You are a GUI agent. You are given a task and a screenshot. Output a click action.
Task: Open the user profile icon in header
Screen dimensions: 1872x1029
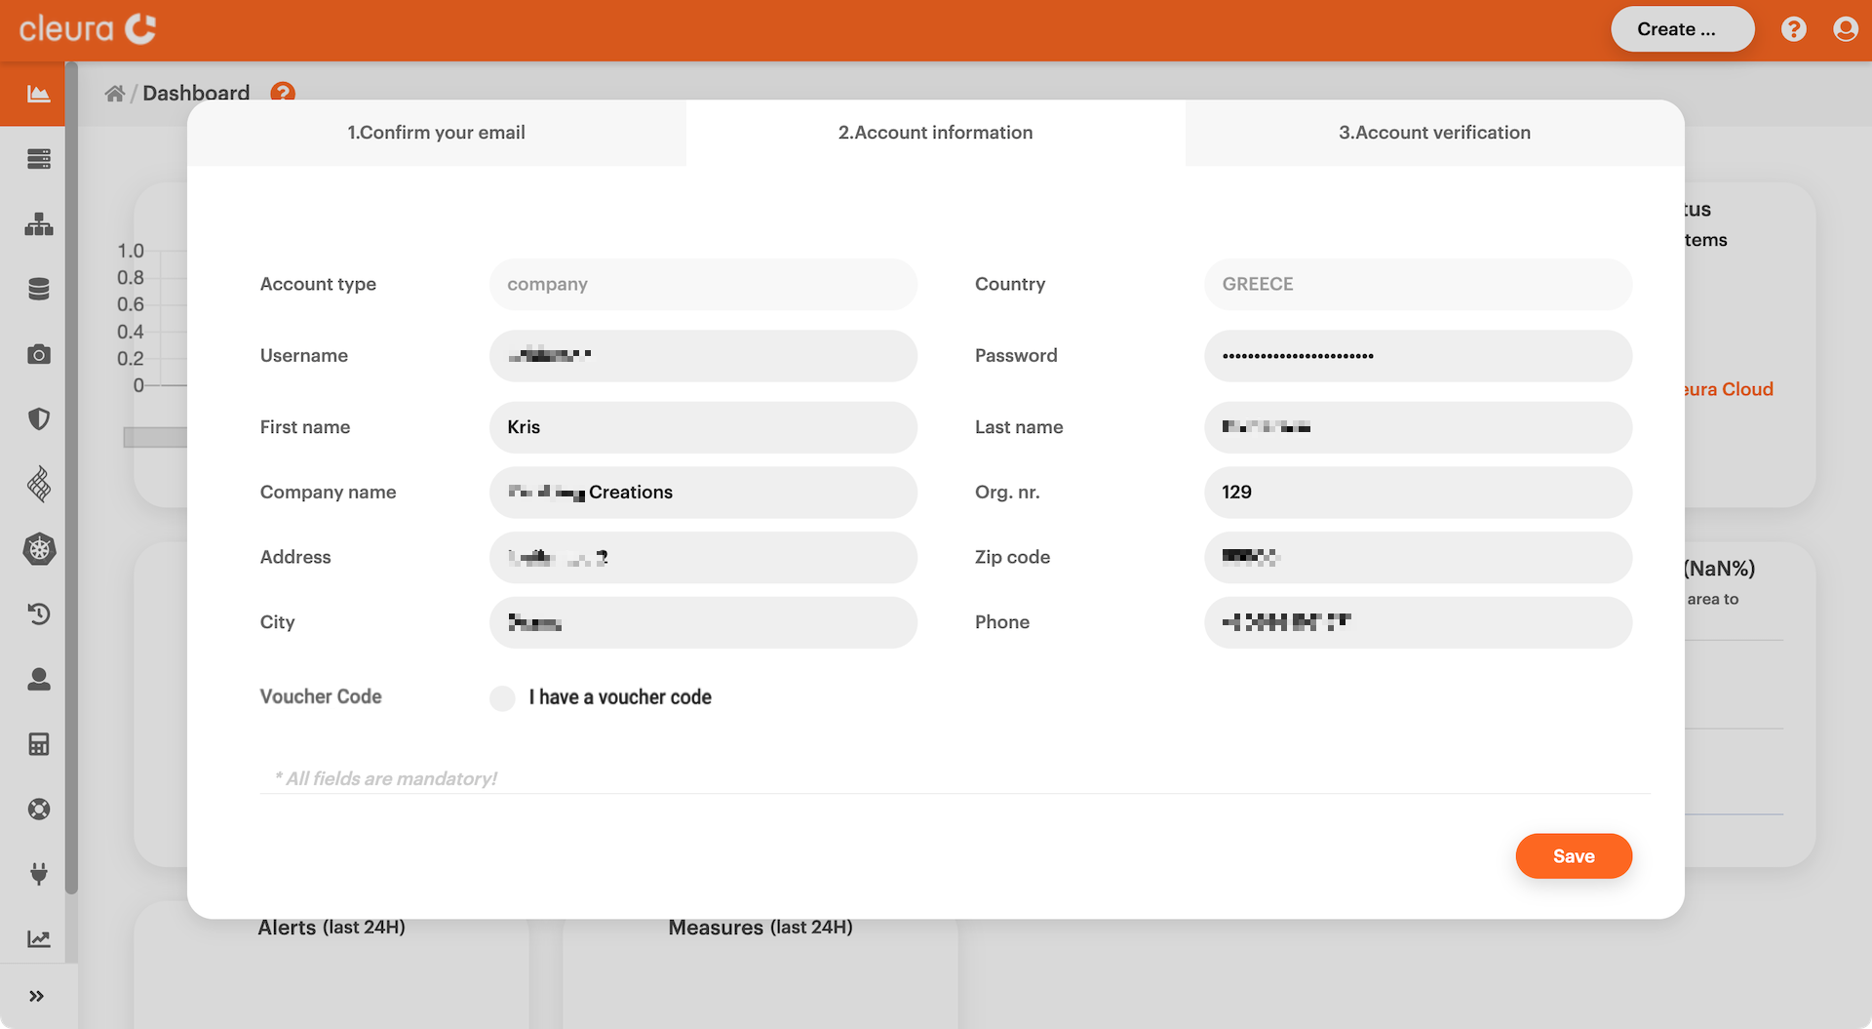(x=1845, y=29)
